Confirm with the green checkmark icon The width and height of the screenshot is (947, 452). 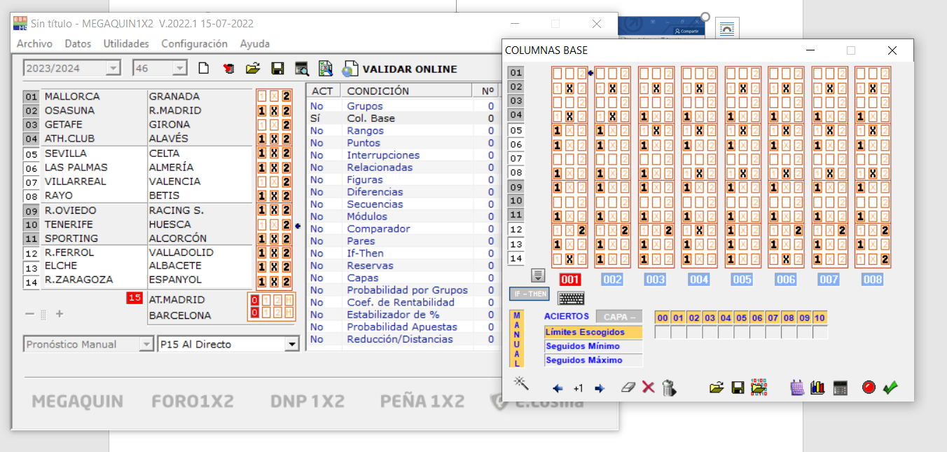coord(890,387)
